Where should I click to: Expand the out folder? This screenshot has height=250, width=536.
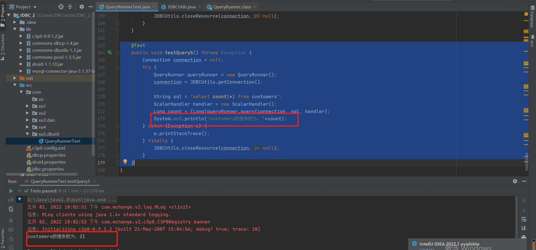[15, 78]
